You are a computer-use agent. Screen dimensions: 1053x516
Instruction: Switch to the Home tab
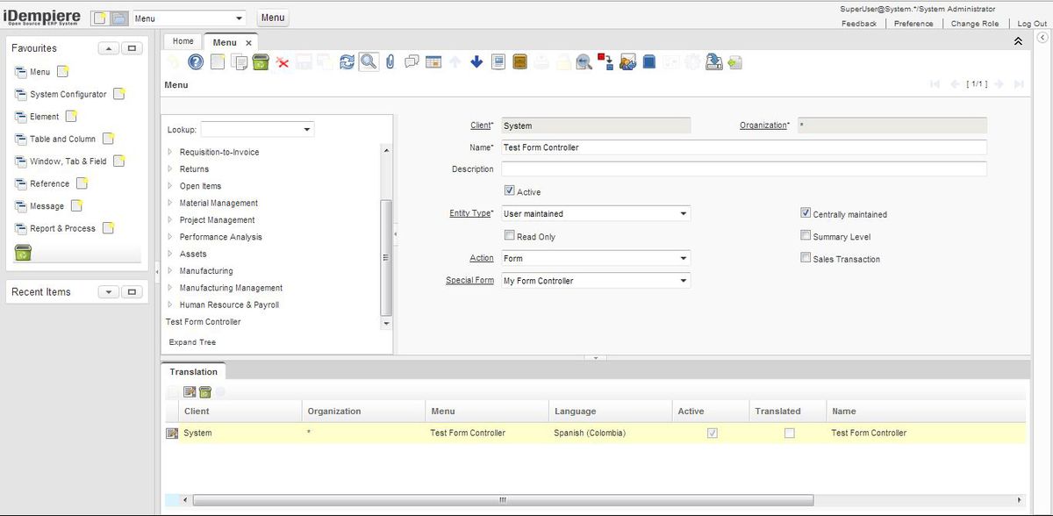pyautogui.click(x=183, y=41)
